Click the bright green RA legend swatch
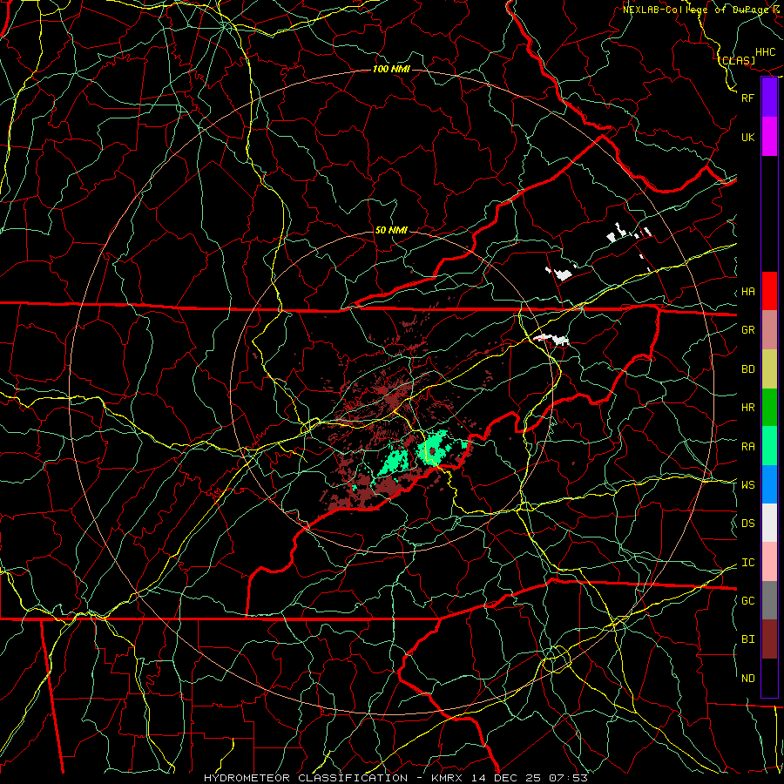Viewport: 784px width, 784px height. [x=769, y=446]
